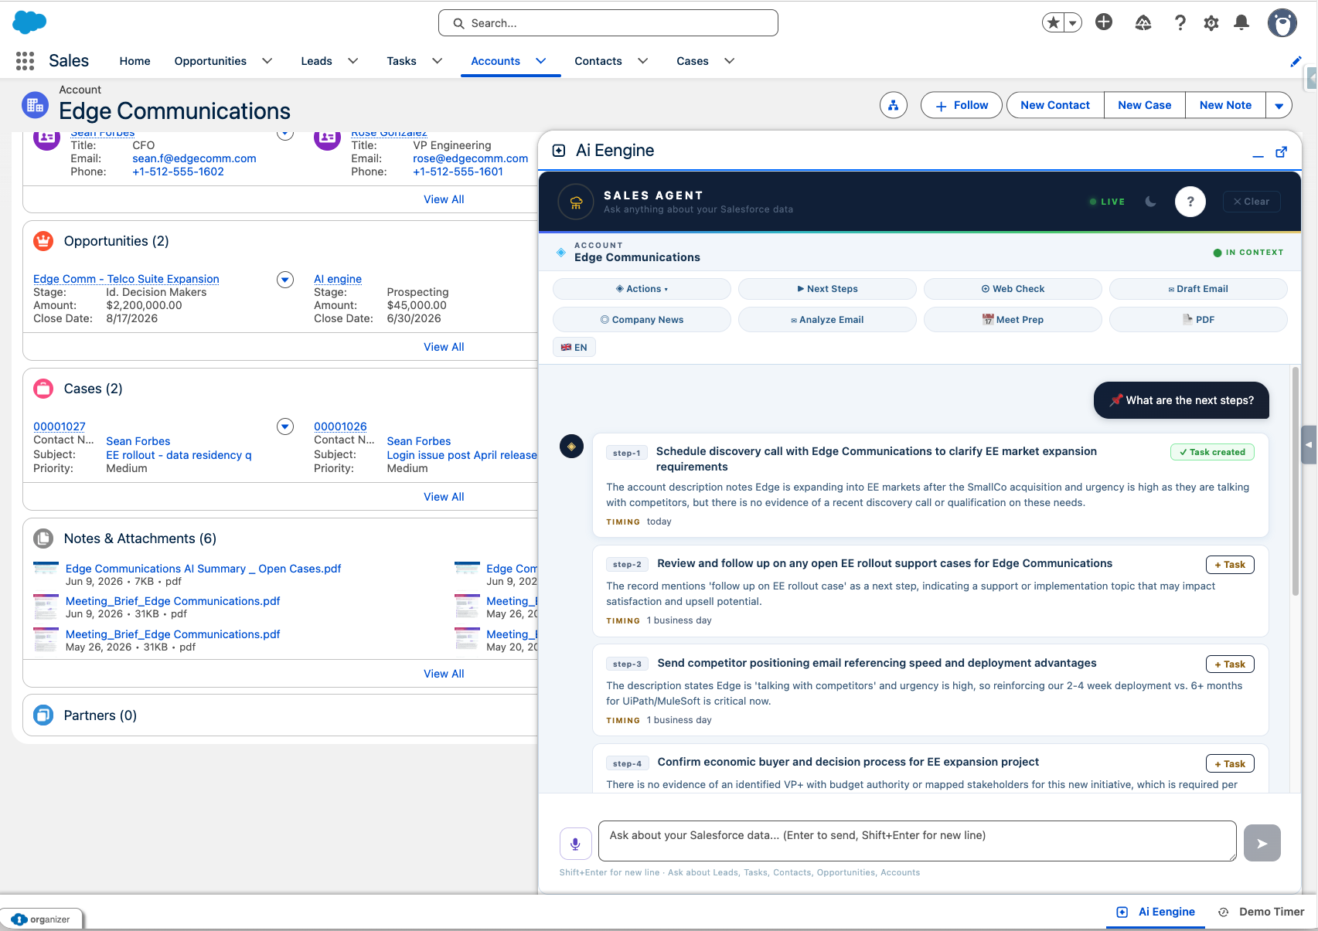The width and height of the screenshot is (1318, 931).
Task: Open Favorites star icon
Action: 1053,22
